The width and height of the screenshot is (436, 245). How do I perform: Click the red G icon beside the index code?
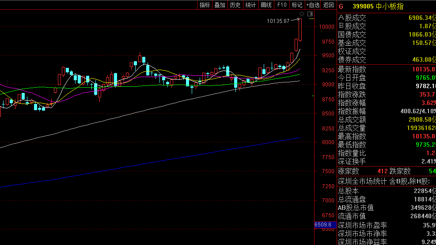pos(341,6)
